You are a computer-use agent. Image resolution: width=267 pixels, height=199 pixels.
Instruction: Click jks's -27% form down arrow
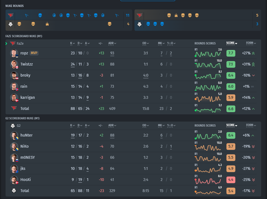253,168
